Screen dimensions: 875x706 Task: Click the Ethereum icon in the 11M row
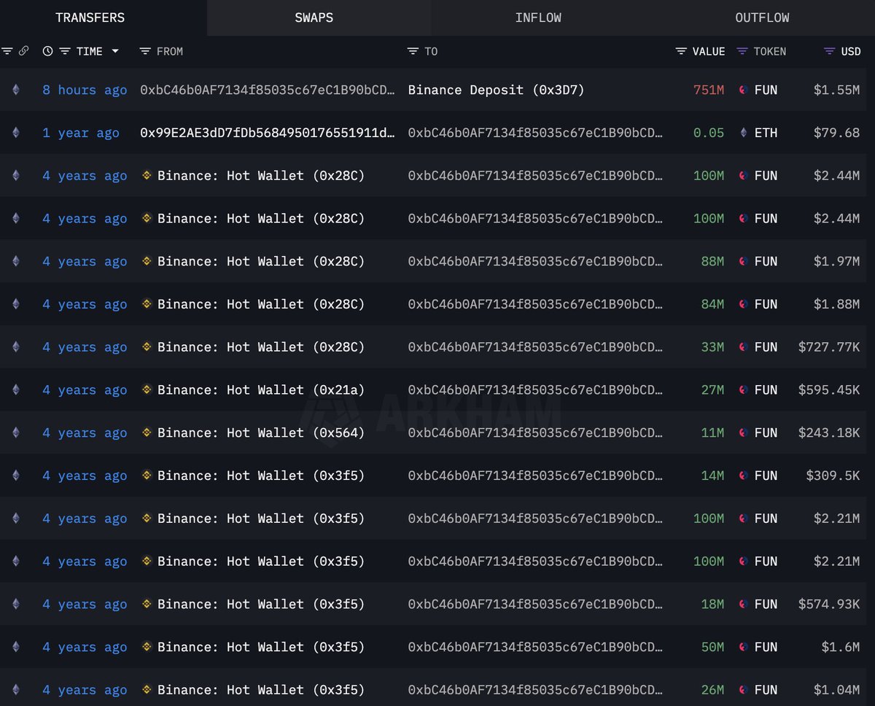pos(16,432)
